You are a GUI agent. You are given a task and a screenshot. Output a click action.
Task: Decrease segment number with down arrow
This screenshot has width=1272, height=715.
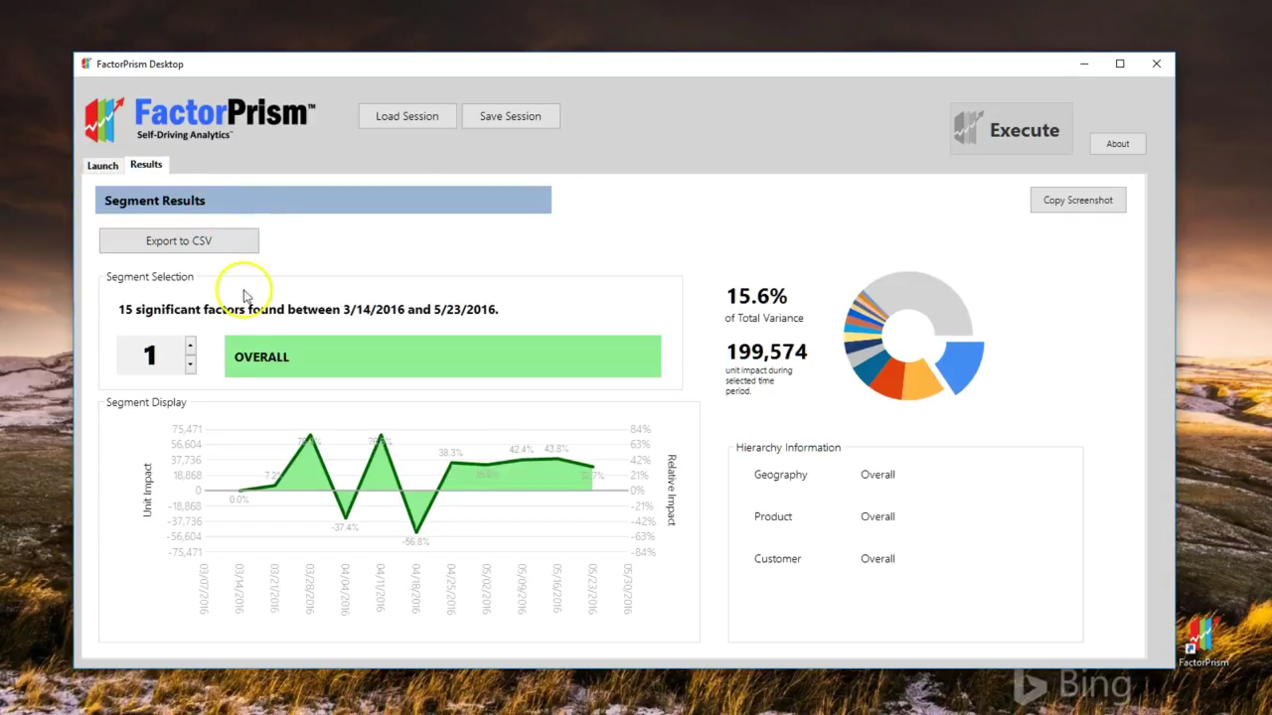point(190,364)
